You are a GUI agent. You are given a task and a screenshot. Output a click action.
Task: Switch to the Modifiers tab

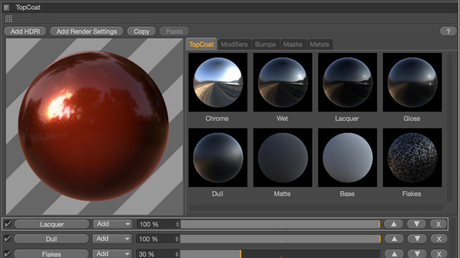(x=234, y=44)
